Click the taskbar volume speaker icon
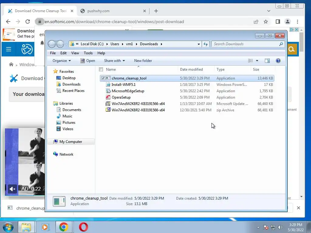 point(280,227)
